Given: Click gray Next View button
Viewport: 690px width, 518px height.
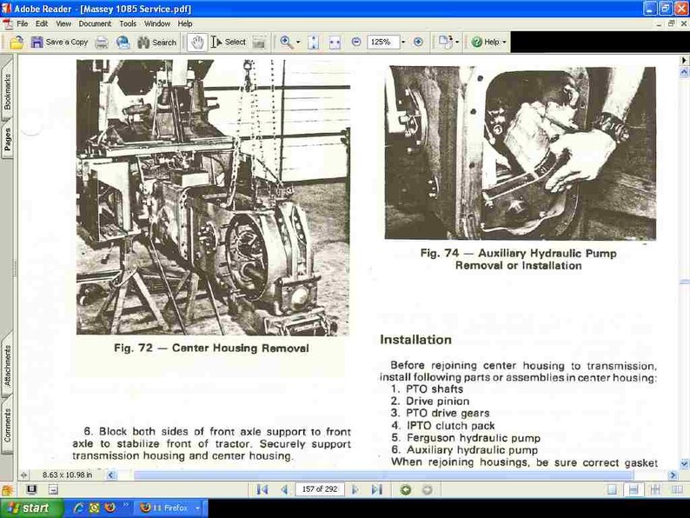Looking at the screenshot, I should coord(427,489).
